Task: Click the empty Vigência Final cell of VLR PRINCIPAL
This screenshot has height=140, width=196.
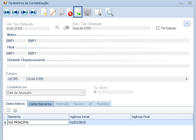Action: coord(162,122)
